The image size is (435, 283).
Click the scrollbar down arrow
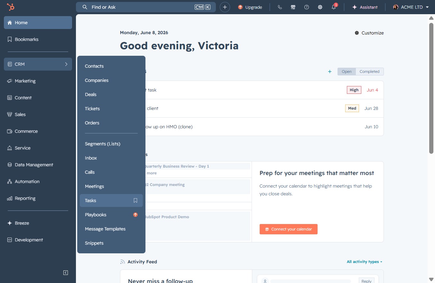tap(431, 279)
